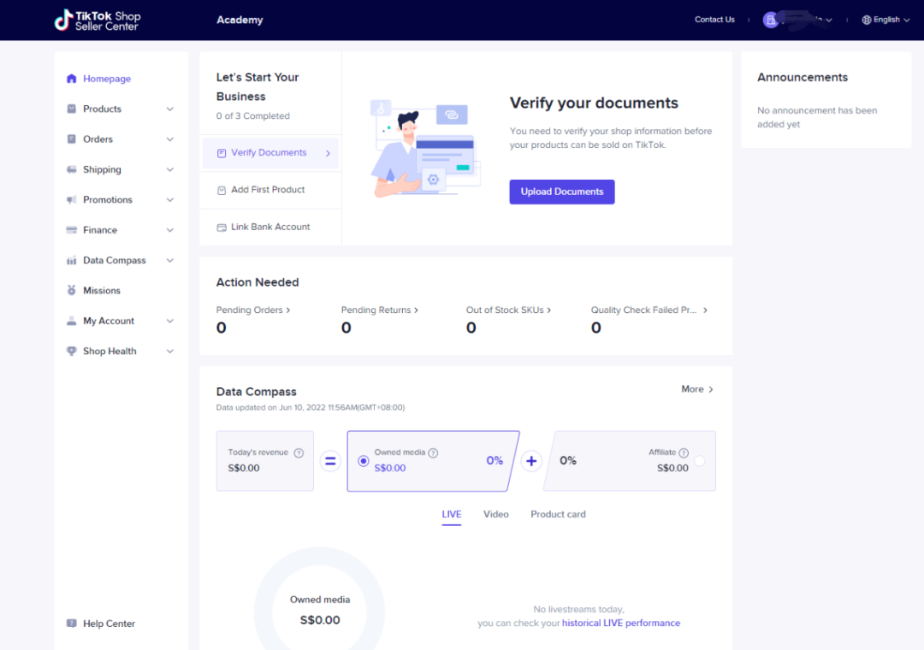The width and height of the screenshot is (924, 650).
Task: Click the TikTok Shop Seller Center logo
Action: (x=98, y=20)
